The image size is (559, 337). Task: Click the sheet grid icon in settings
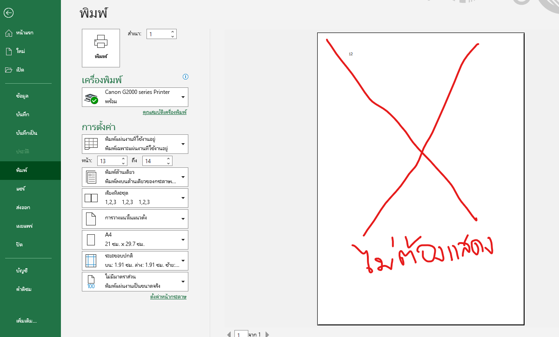pos(91,144)
